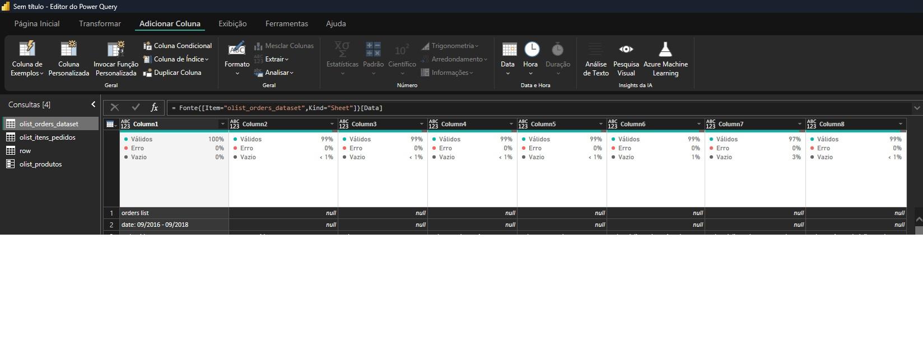Click Column6 data type icon
This screenshot has height=362, width=923.
tap(613, 124)
